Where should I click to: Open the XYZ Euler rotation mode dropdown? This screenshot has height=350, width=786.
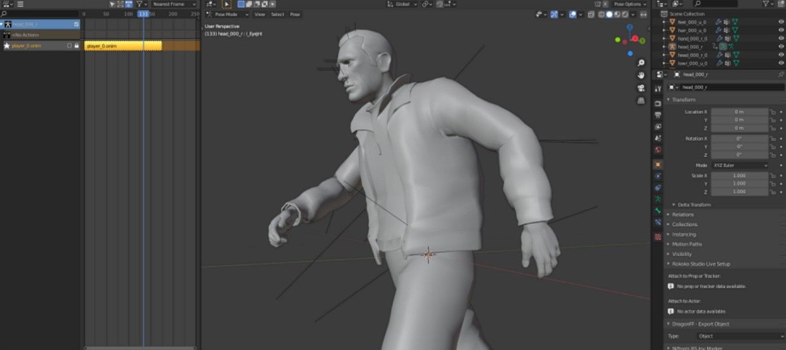(x=740, y=165)
